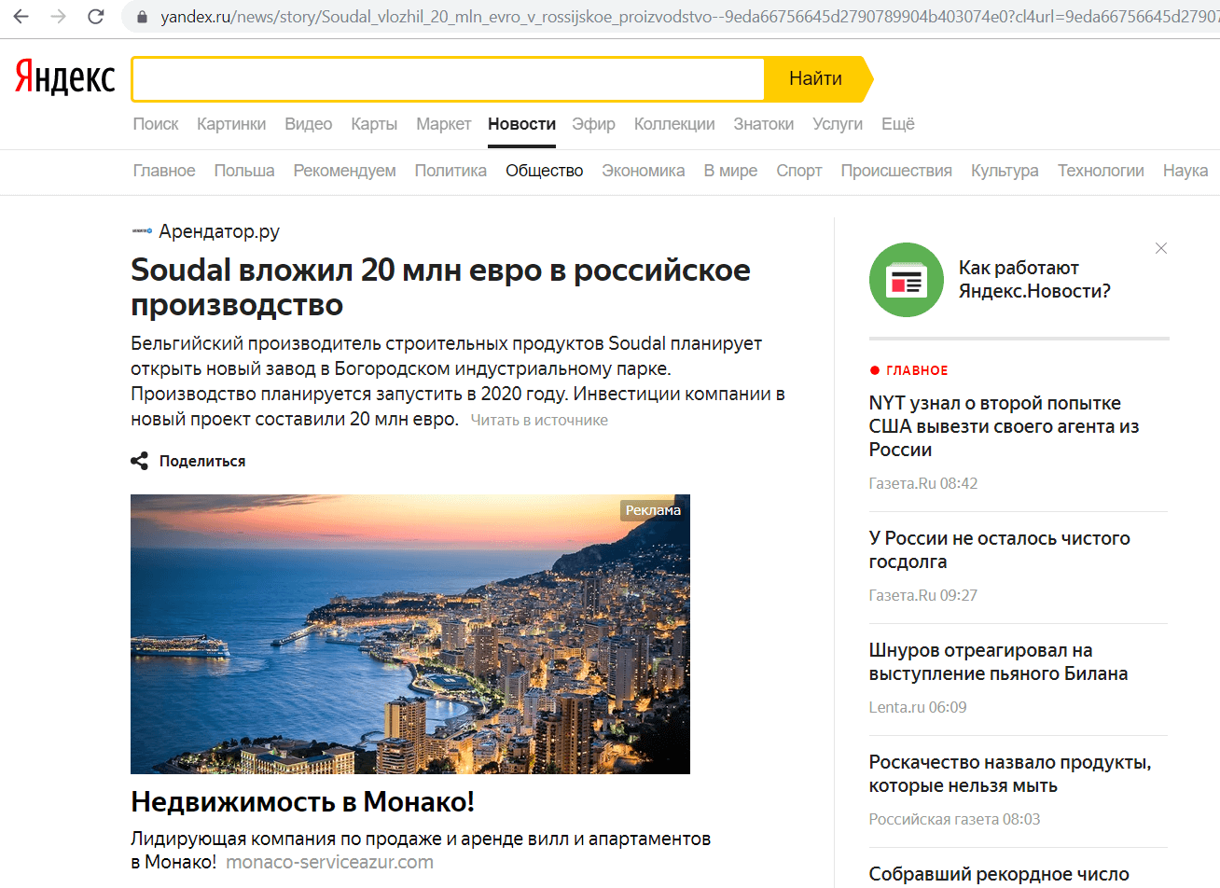The height and width of the screenshot is (888, 1220).
Task: Click the Реклама label on the ad
Action: tap(653, 510)
